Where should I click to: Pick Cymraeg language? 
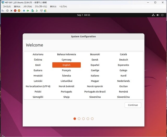[67, 60]
